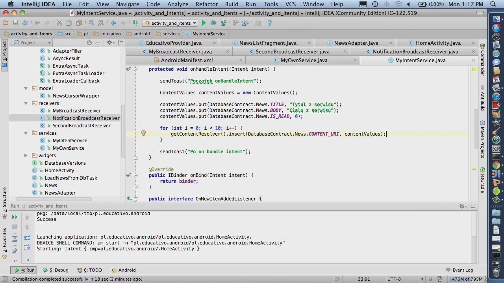This screenshot has width=504, height=283.
Task: Expand the widgets folder
Action: point(26,156)
